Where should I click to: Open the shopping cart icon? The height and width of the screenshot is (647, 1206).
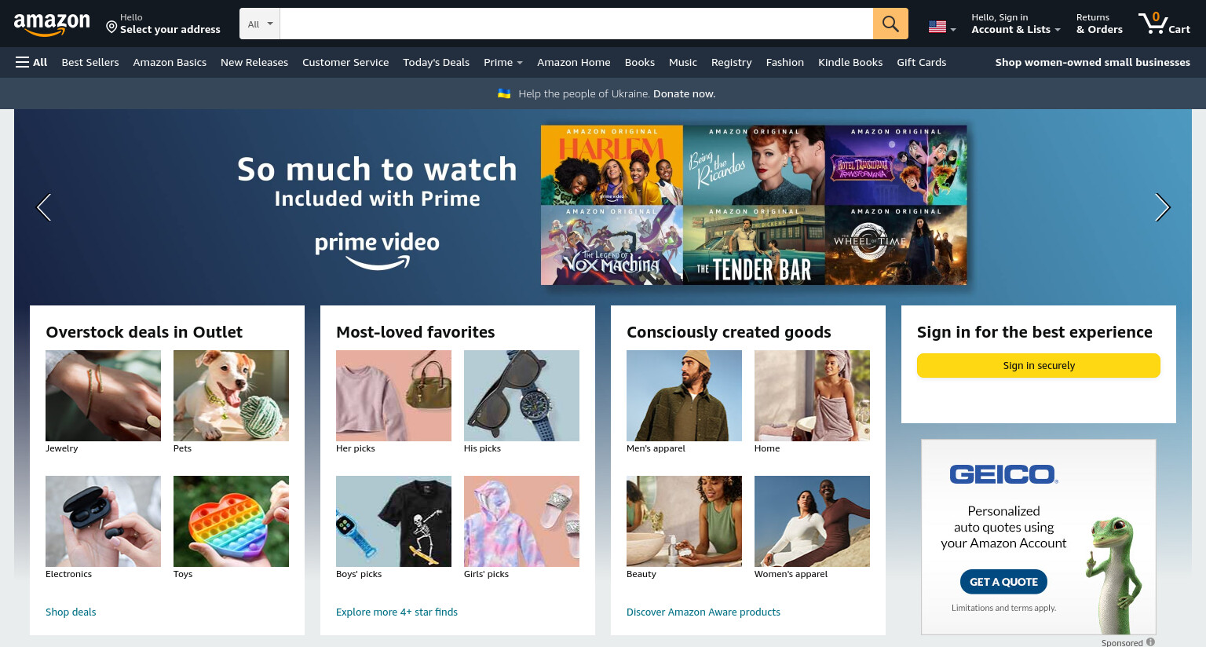[1164, 24]
